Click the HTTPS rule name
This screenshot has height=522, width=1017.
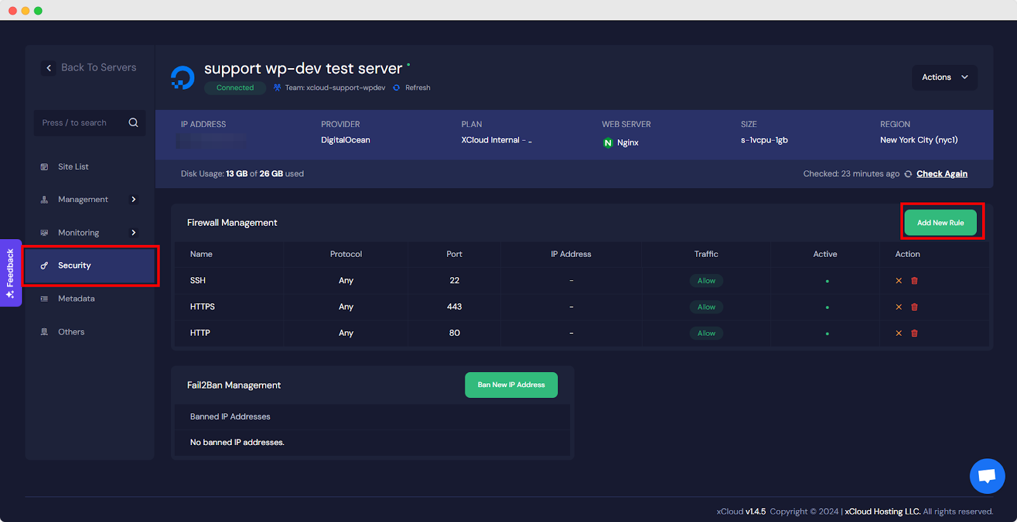pyautogui.click(x=202, y=306)
